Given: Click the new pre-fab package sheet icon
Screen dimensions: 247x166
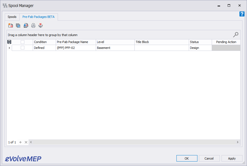Looking at the screenshot, I should tap(11, 25).
